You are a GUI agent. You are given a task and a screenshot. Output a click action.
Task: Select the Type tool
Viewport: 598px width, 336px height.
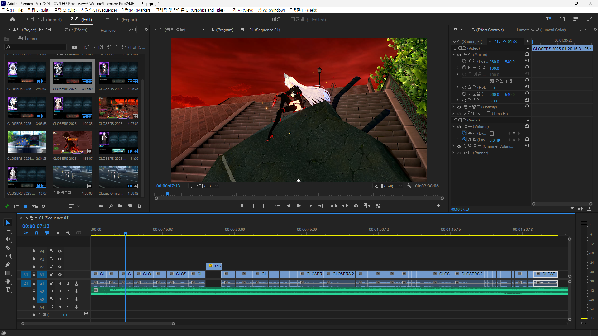point(8,290)
